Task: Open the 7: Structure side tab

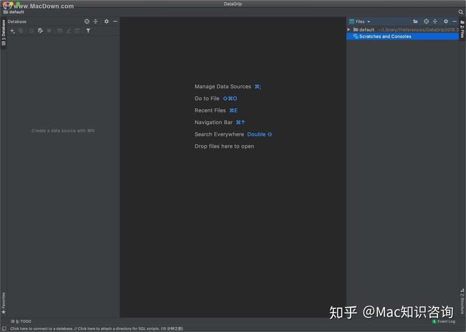Action: pos(463,301)
